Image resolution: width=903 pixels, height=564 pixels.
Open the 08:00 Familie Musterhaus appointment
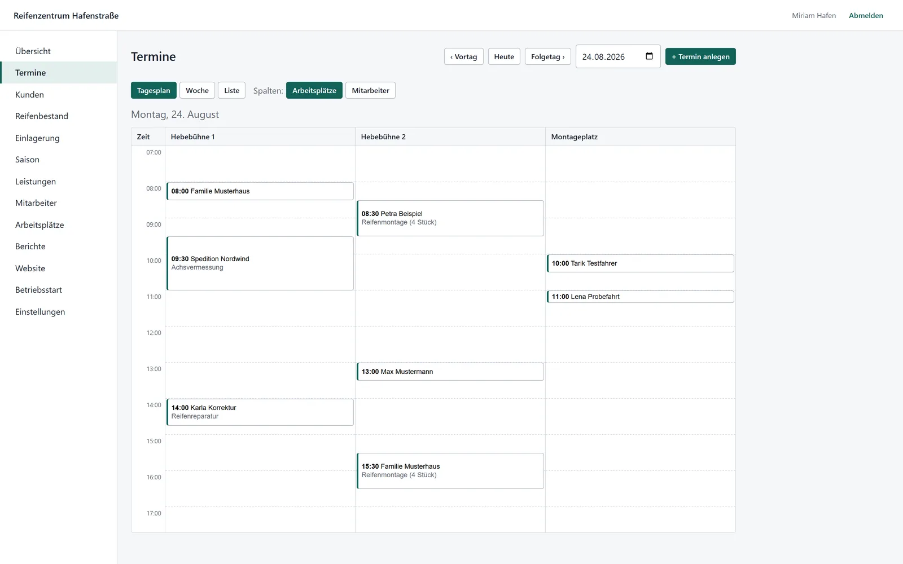tap(260, 191)
